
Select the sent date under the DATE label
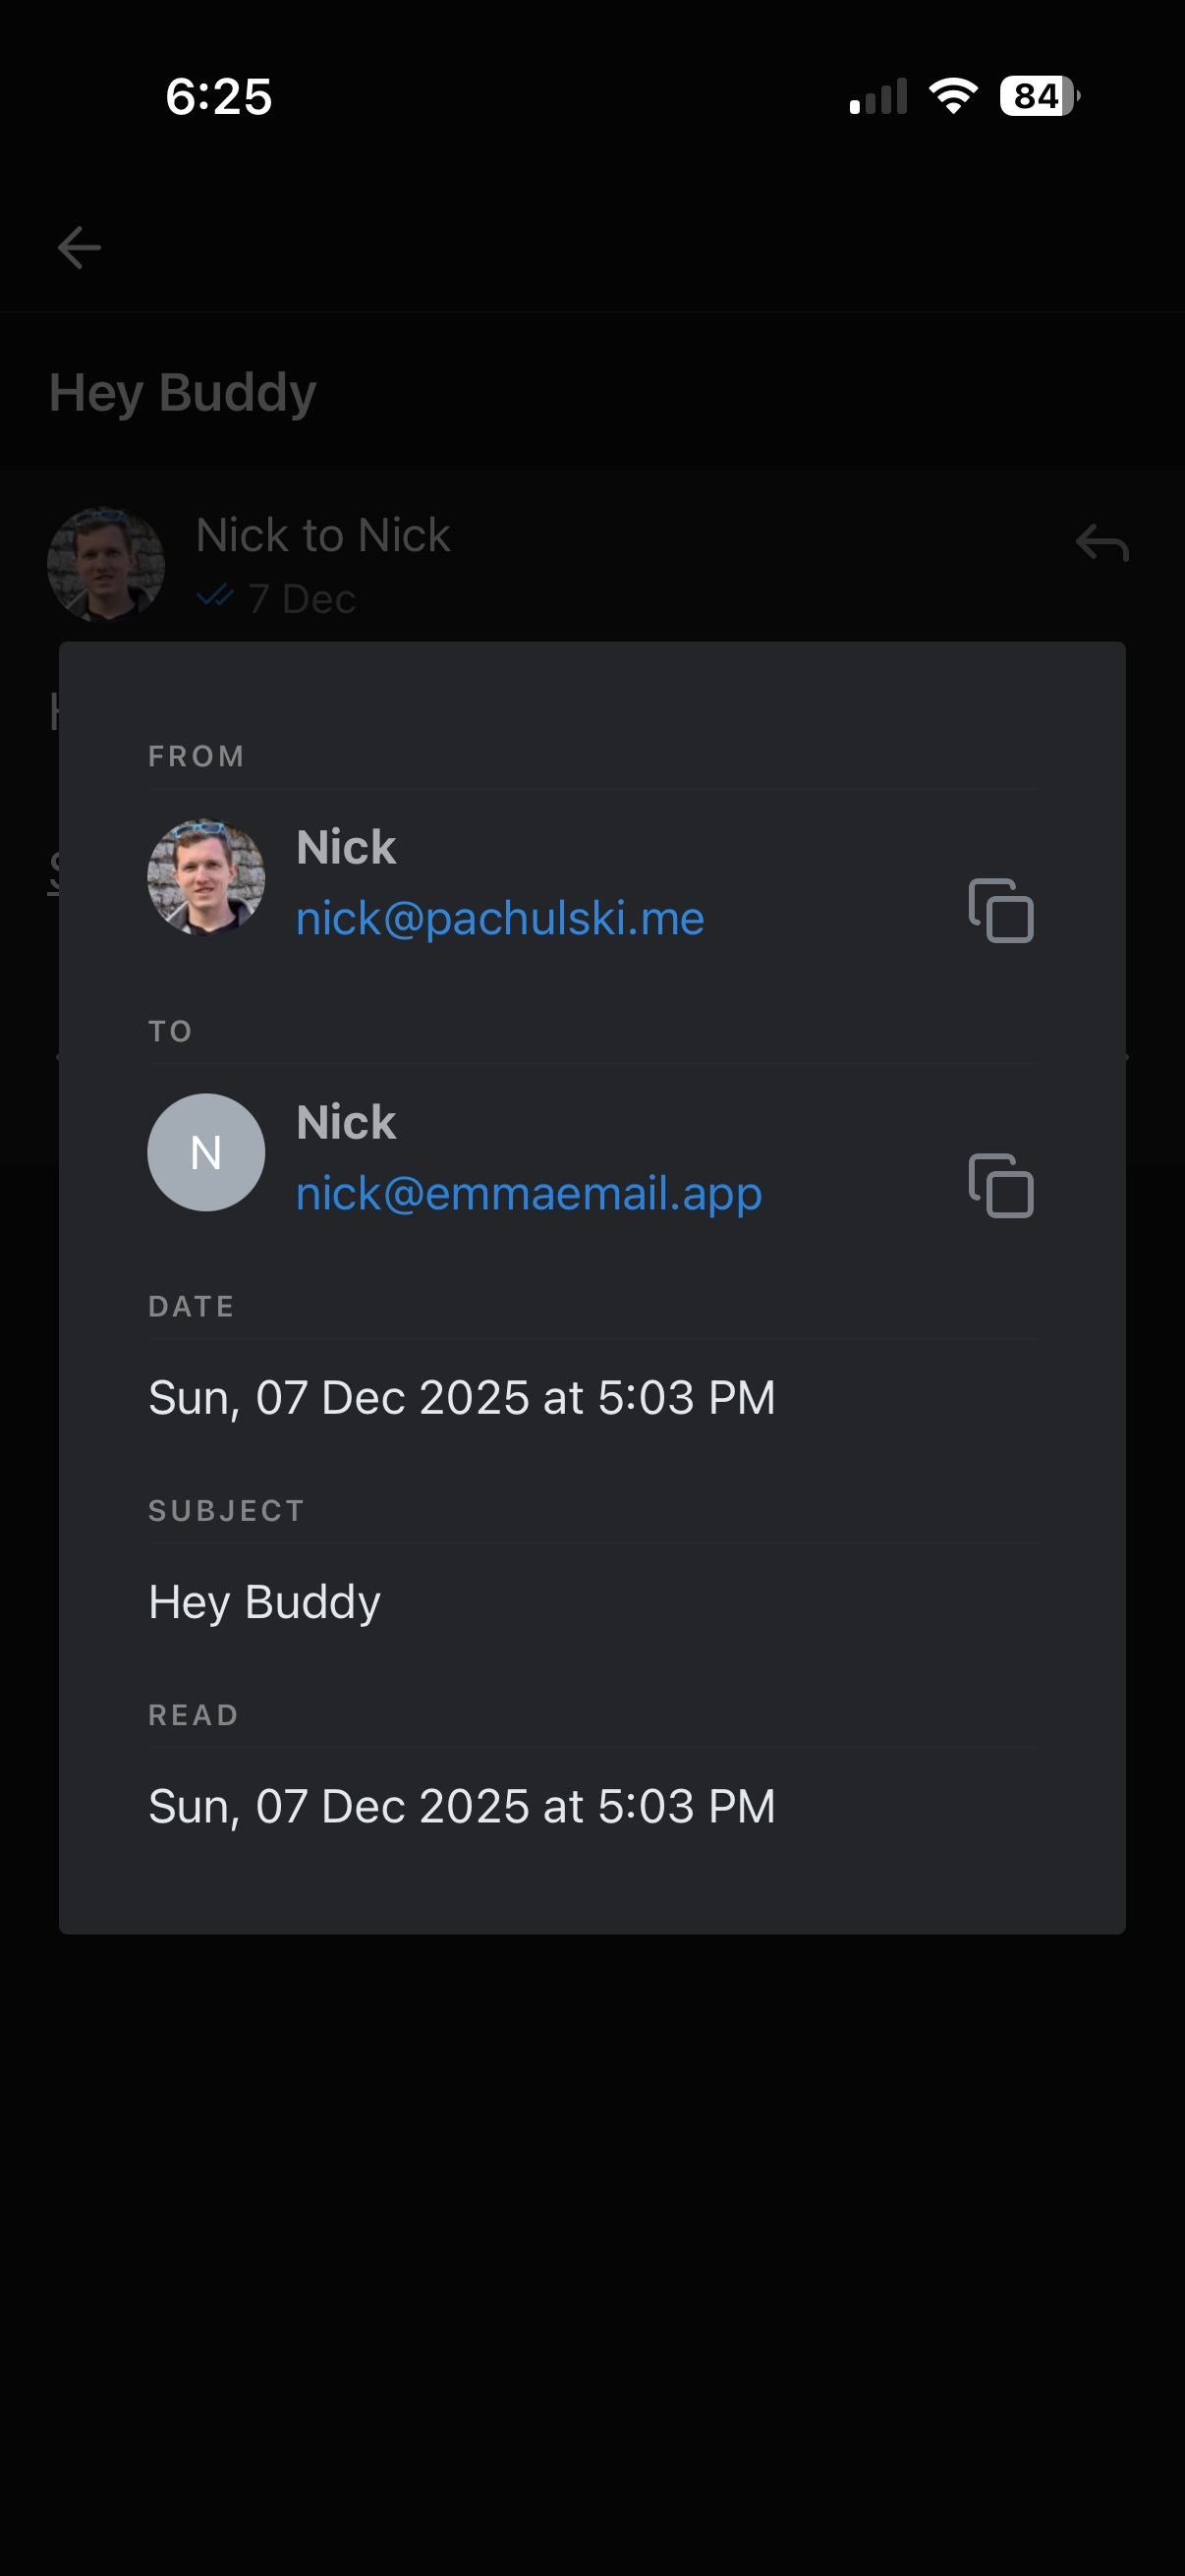[461, 1397]
